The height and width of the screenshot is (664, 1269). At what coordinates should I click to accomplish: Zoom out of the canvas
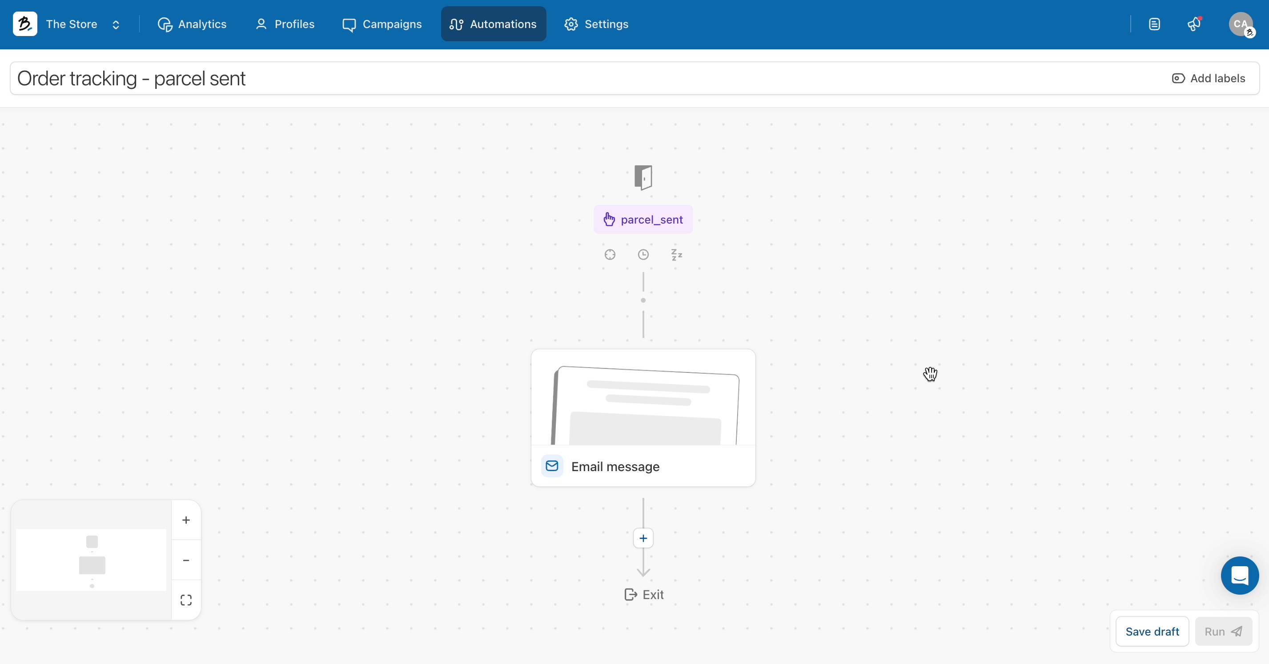(x=186, y=560)
